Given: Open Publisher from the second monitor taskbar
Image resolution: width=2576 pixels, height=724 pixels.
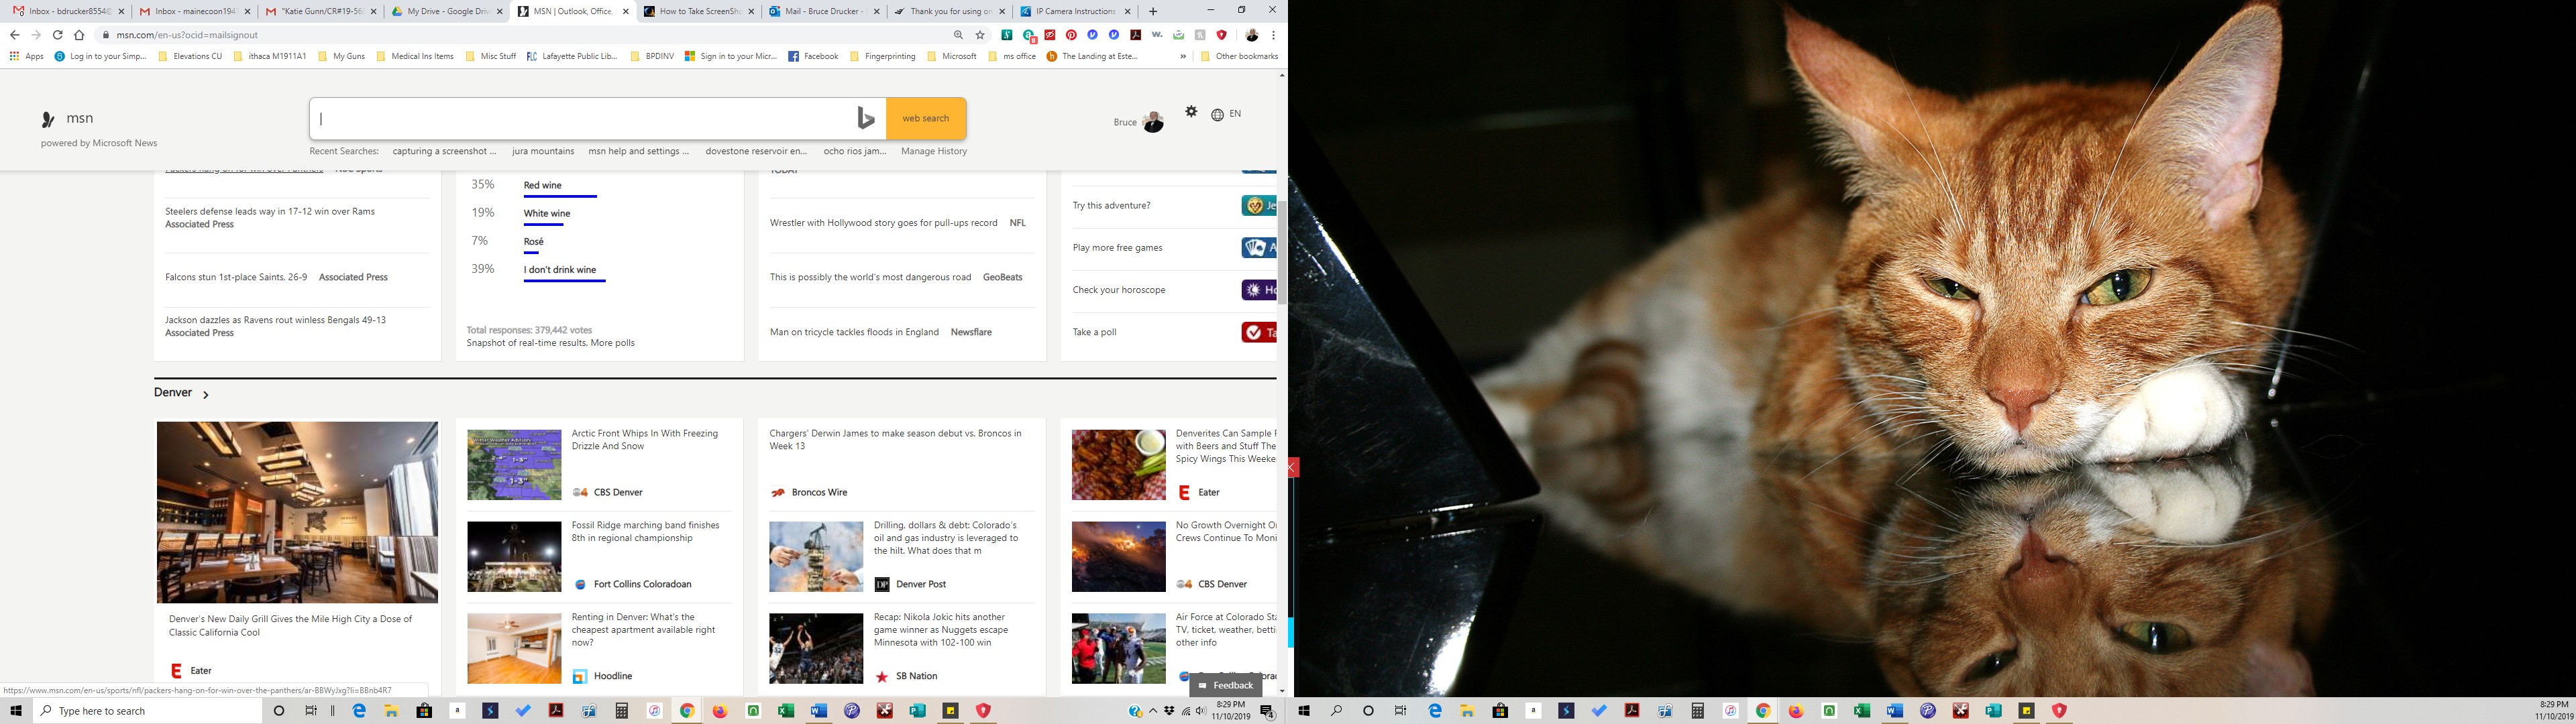Looking at the screenshot, I should [x=1994, y=711].
